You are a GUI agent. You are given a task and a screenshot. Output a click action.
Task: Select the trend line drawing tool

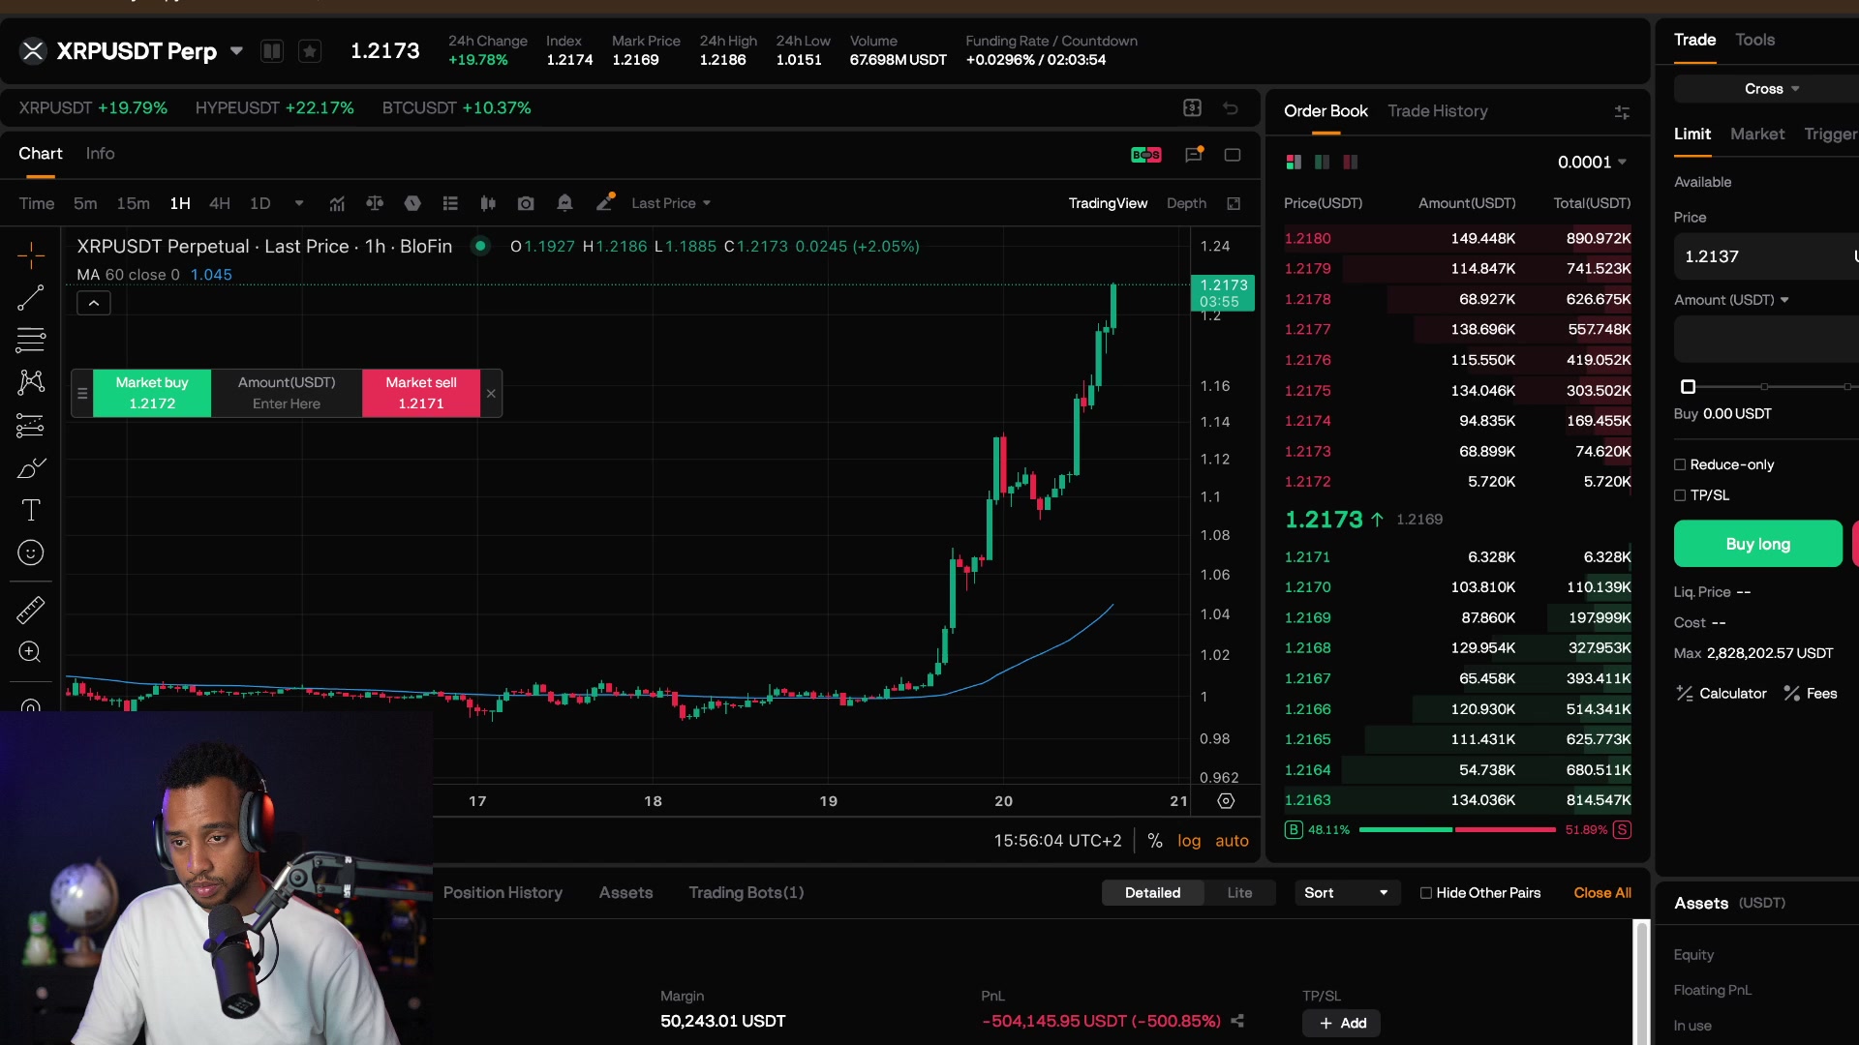click(31, 298)
